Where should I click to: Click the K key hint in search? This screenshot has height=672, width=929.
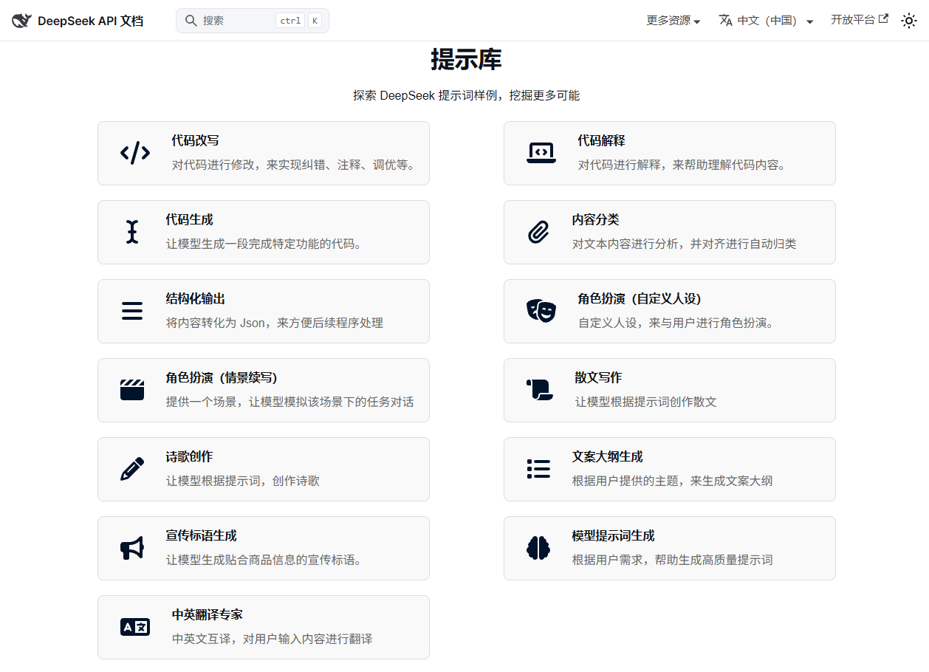pos(315,21)
